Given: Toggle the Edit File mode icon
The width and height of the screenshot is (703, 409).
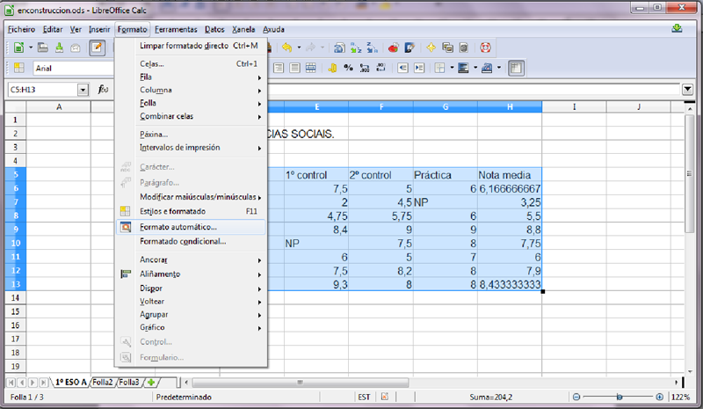Looking at the screenshot, I should click(x=98, y=47).
